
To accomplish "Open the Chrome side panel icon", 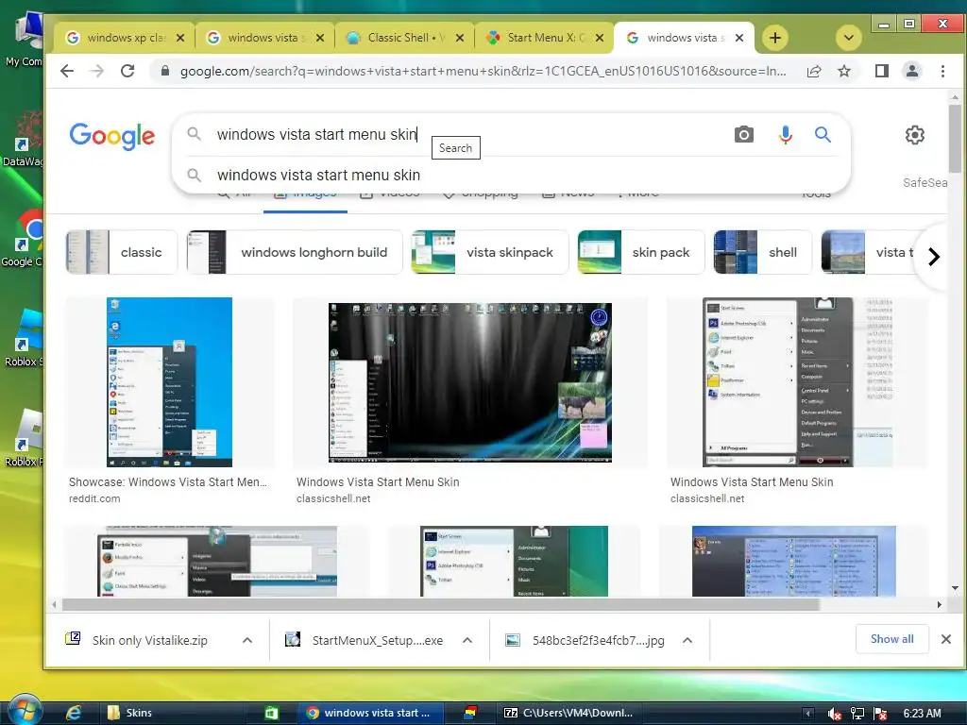I will tap(882, 71).
